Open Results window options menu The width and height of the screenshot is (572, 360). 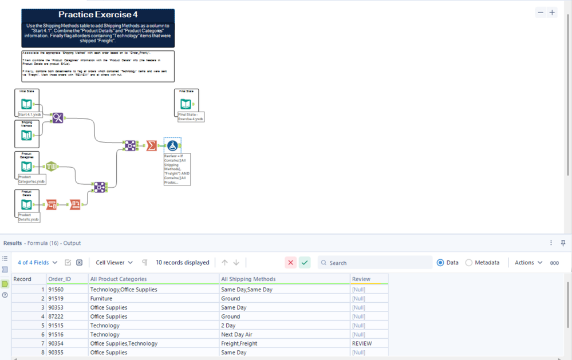[x=551, y=243]
